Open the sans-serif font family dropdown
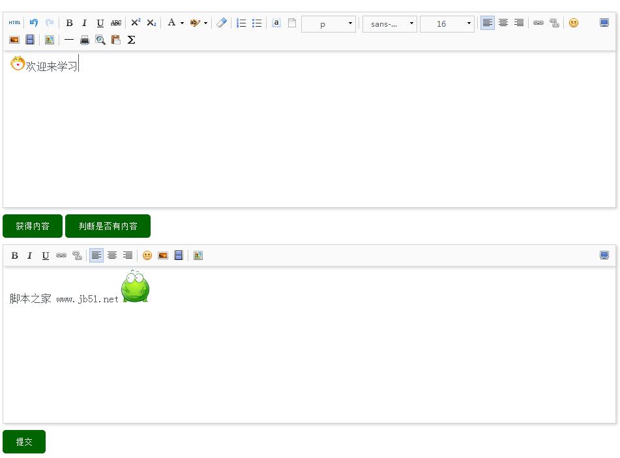 click(389, 24)
